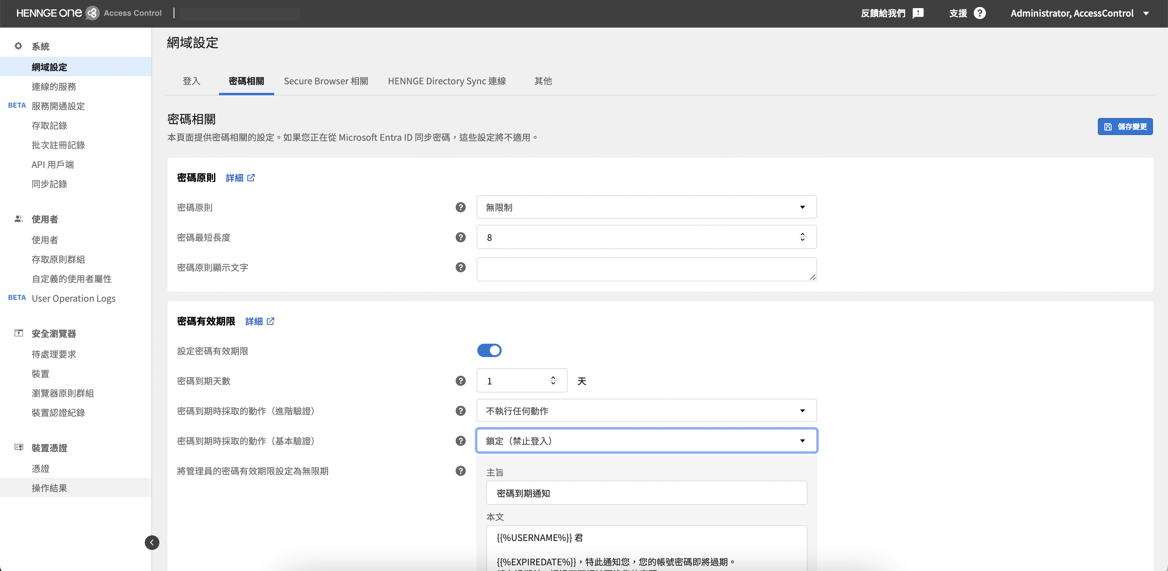This screenshot has height=571, width=1168.
Task: Click the 系統 gear icon in sidebar
Action: click(x=18, y=46)
